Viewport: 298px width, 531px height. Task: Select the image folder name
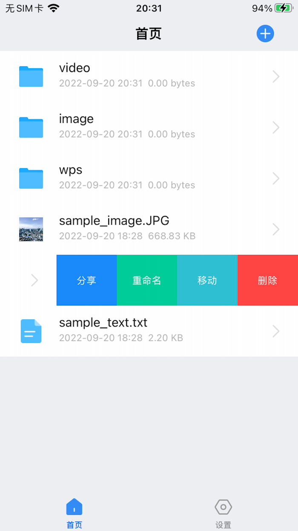(76, 119)
